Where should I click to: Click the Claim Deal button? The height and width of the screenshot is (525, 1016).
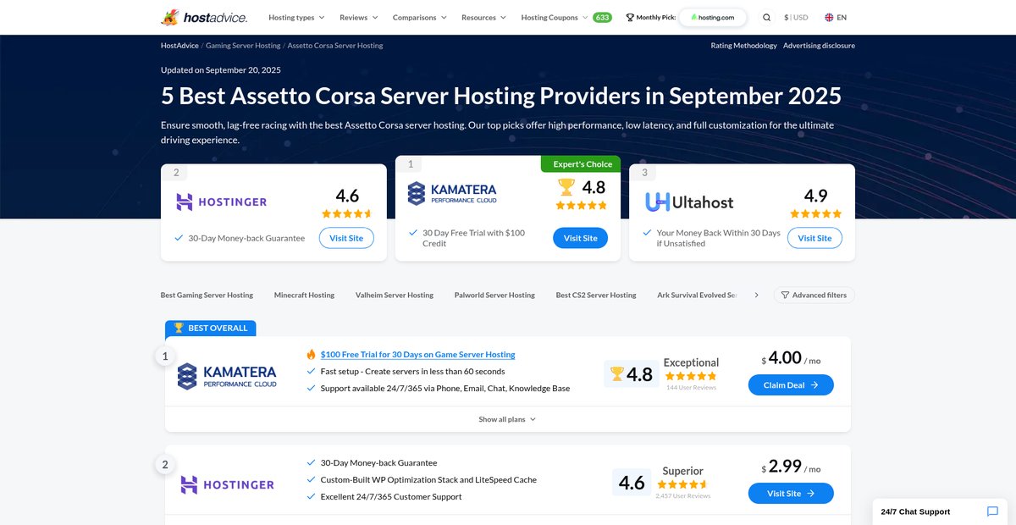[791, 384]
